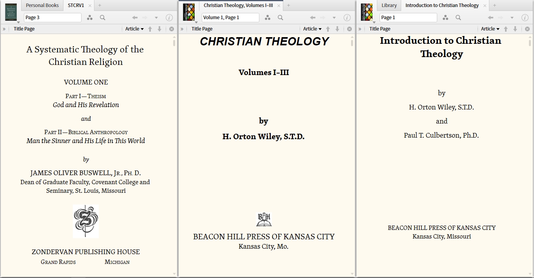Add new tab next to STCRV1
The image size is (534, 278).
click(100, 5)
